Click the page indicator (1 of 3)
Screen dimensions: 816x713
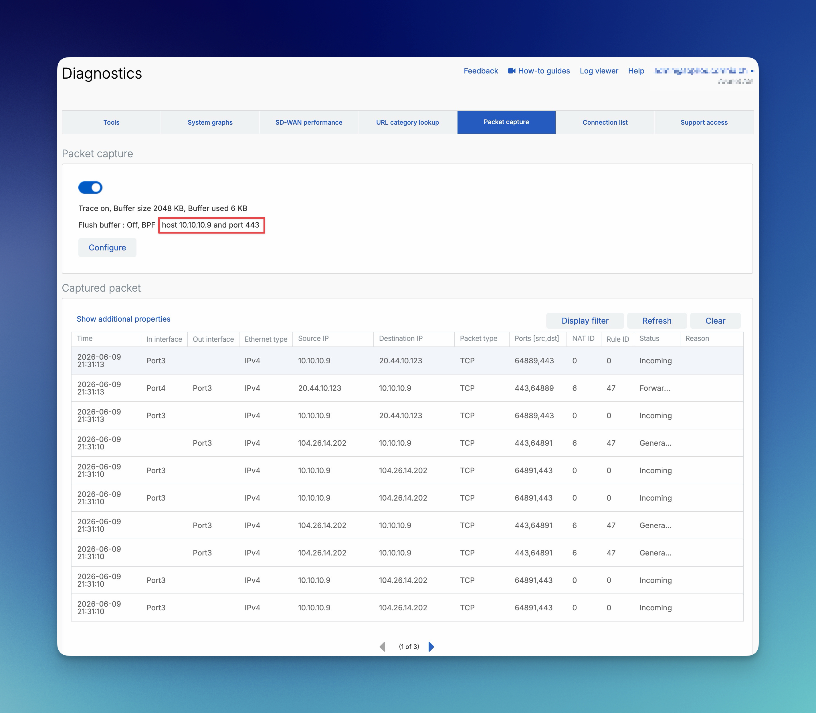(409, 647)
